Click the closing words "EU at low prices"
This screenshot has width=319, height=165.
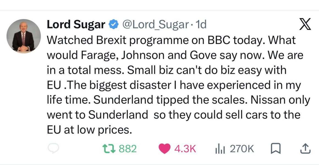point(89,130)
